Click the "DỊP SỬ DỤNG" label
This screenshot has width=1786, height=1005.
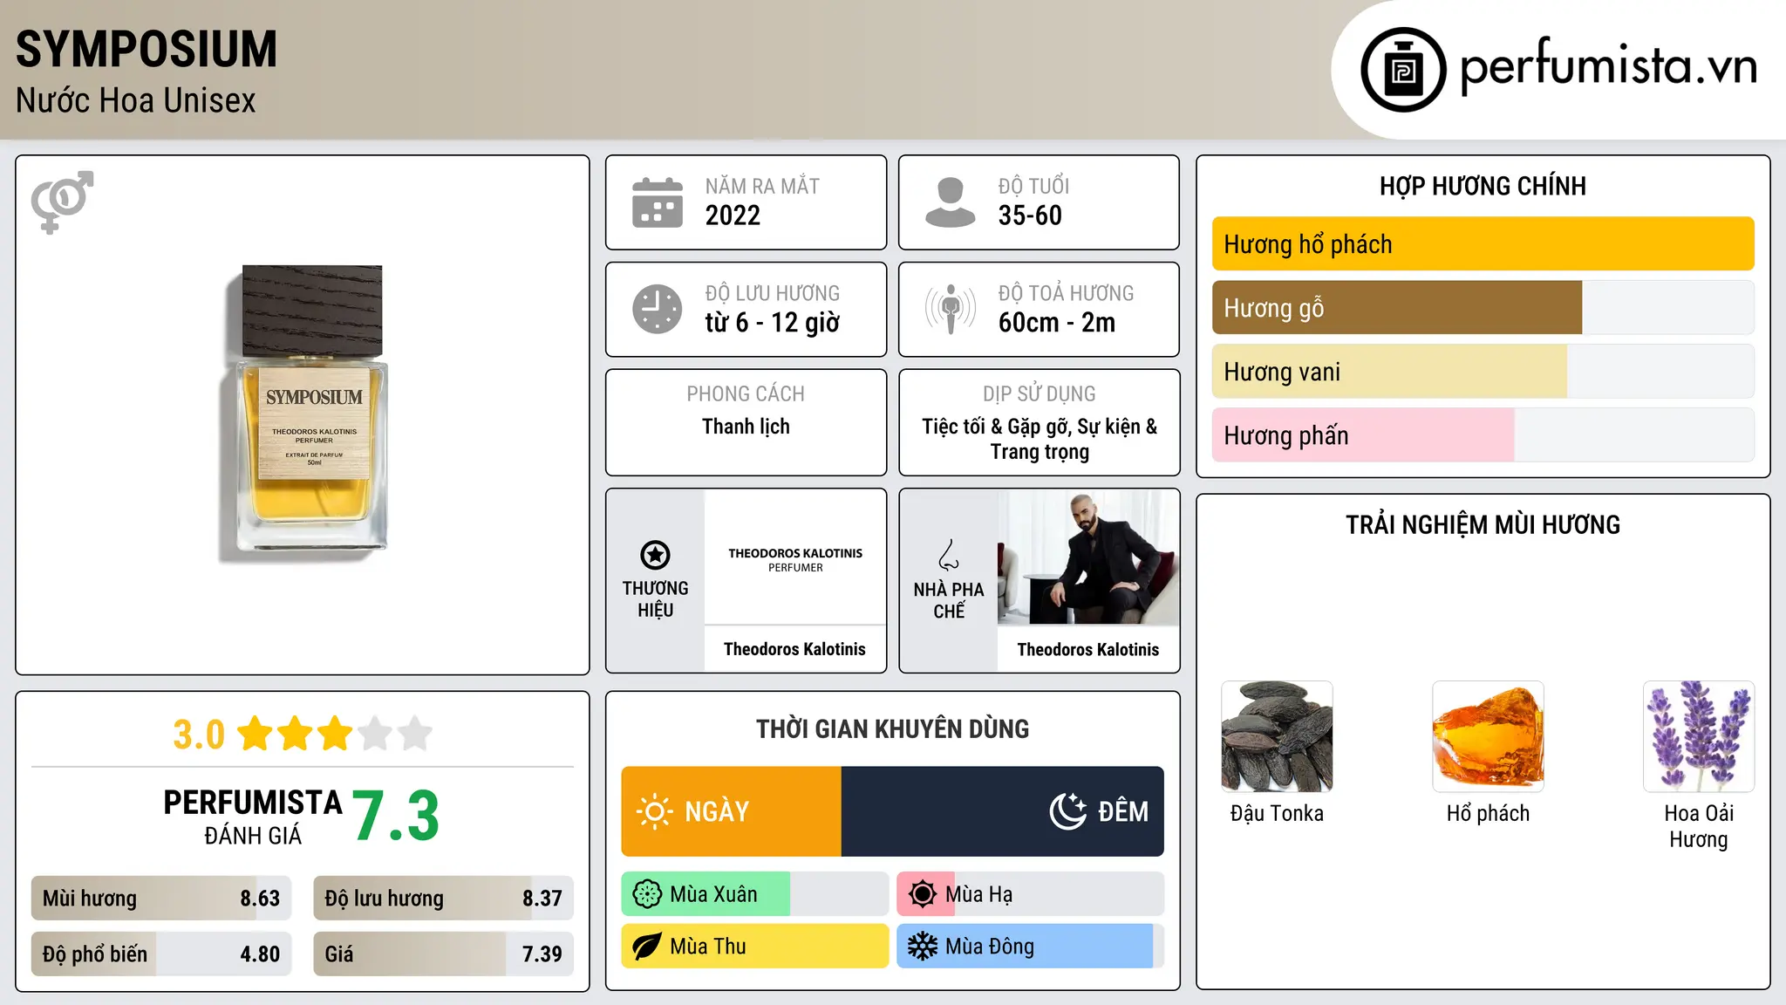click(x=1040, y=394)
